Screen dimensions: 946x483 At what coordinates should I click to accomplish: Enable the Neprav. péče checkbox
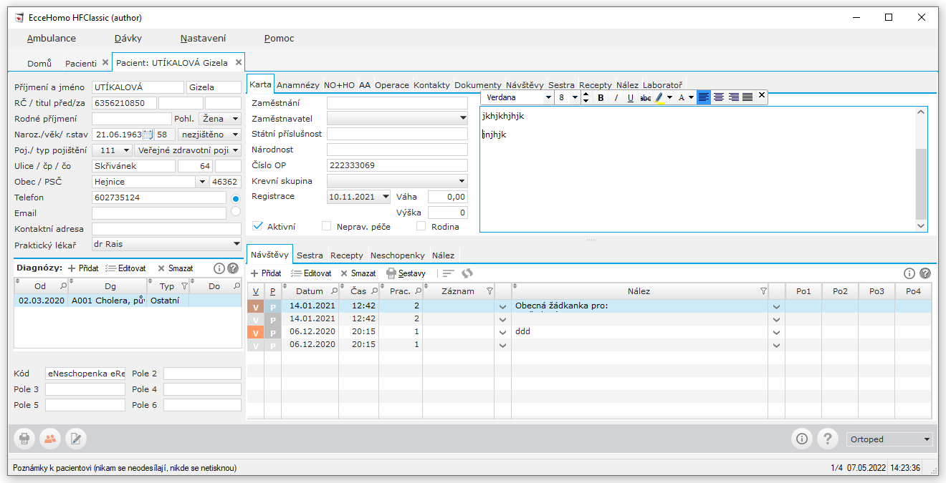point(327,226)
